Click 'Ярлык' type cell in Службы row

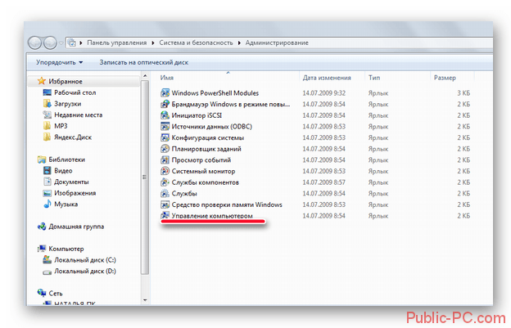[x=378, y=194]
